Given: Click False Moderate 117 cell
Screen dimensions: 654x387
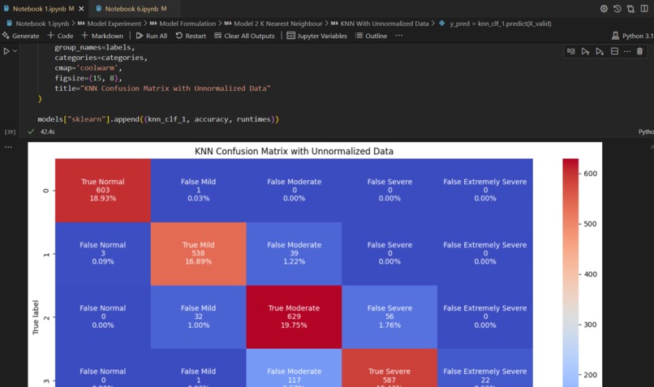Looking at the screenshot, I should coord(294,368).
